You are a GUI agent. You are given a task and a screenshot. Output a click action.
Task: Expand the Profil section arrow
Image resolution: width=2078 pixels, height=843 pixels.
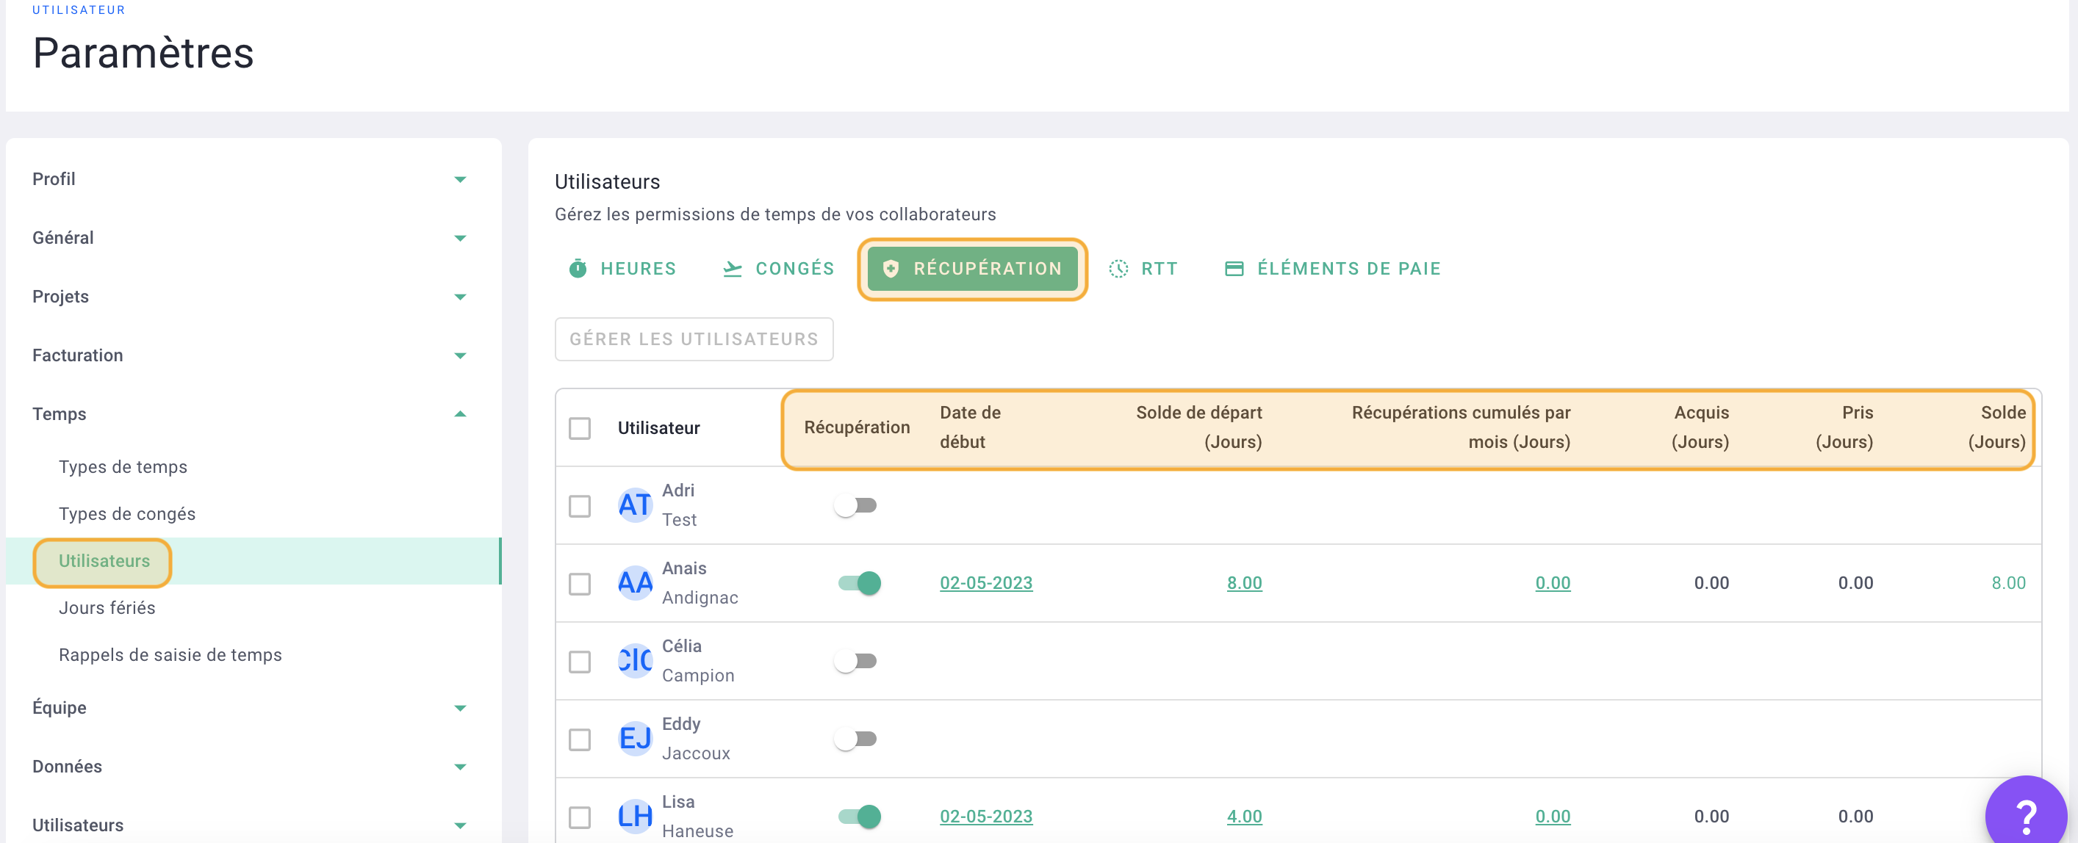click(x=460, y=179)
